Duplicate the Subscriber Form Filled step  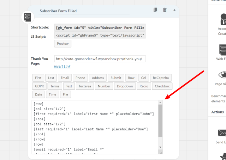155,10
